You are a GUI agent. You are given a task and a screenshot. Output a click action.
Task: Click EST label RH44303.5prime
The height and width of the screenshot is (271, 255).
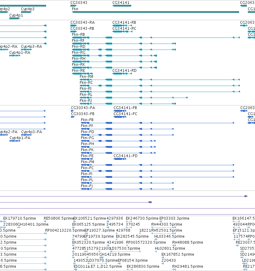click(167, 224)
